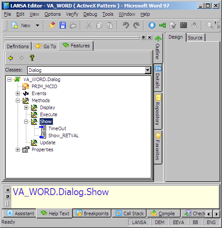Collapse the Methods tree node
The image size is (222, 228).
(x=18, y=100)
